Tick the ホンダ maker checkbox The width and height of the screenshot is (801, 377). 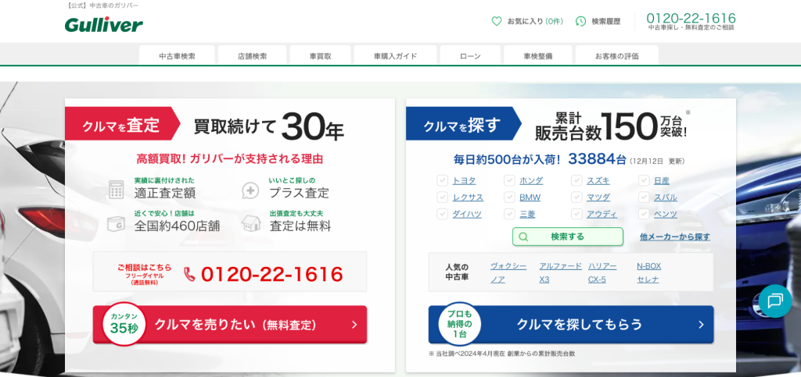pyautogui.click(x=509, y=180)
